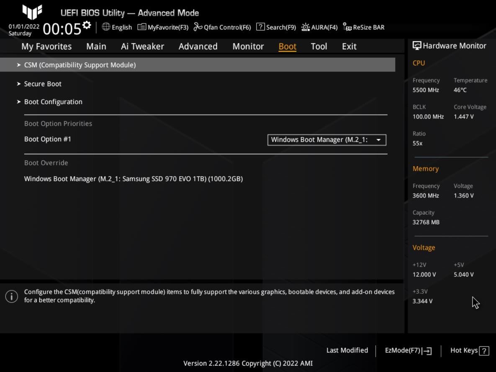Click the Hardware Monitor title
This screenshot has width=496, height=372.
(x=454, y=46)
